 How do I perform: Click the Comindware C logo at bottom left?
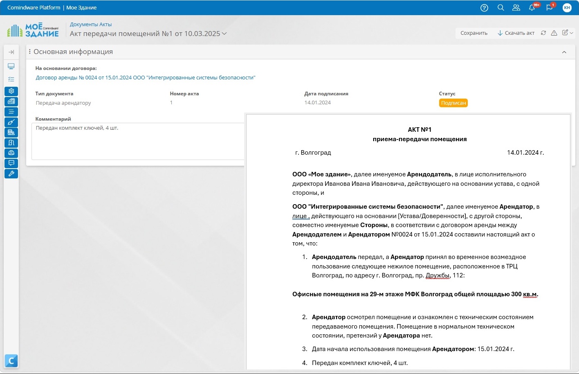pyautogui.click(x=11, y=361)
